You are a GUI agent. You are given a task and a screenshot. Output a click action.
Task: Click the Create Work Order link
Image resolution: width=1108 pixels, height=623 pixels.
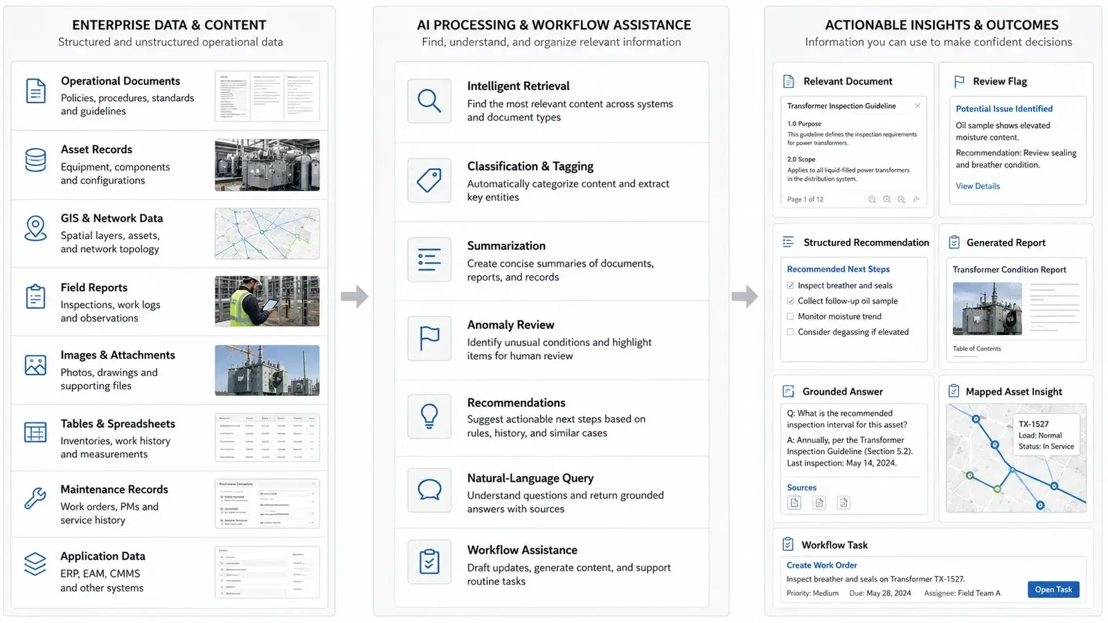coord(822,566)
